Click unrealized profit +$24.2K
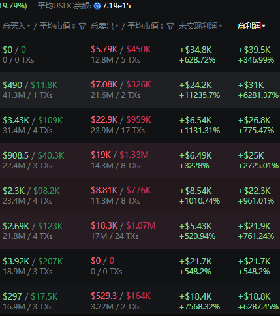This screenshot has width=280, height=316. (196, 85)
